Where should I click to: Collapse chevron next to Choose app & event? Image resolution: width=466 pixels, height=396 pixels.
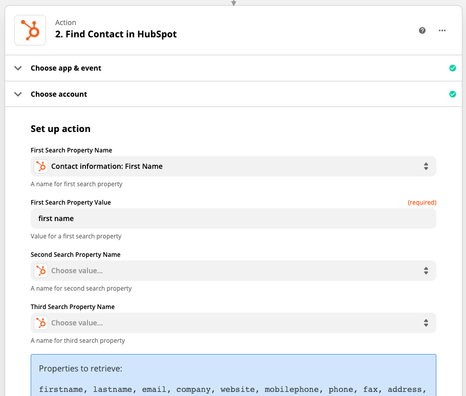pyautogui.click(x=18, y=68)
